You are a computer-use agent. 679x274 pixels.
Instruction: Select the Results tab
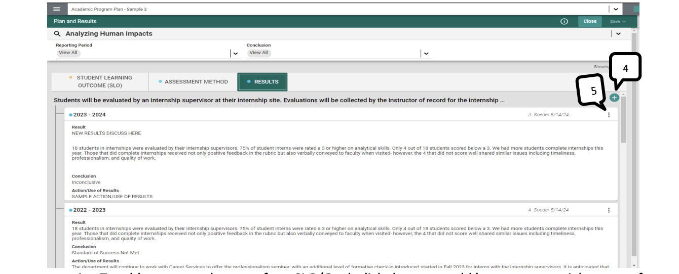pos(262,81)
